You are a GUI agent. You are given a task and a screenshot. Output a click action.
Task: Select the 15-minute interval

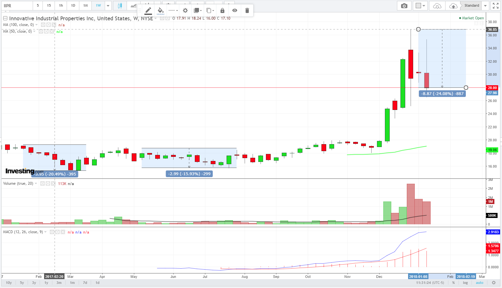49,6
